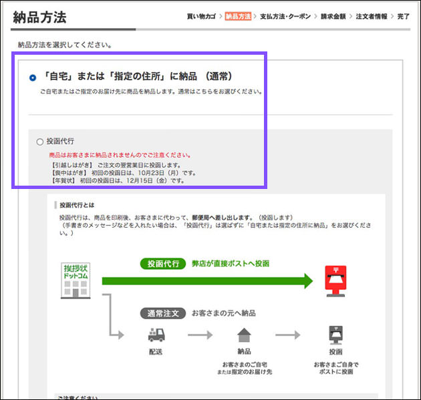Click the 【喪中はがき】 10月23日 line
Image resolution: width=421 pixels, height=400 pixels.
[124, 173]
